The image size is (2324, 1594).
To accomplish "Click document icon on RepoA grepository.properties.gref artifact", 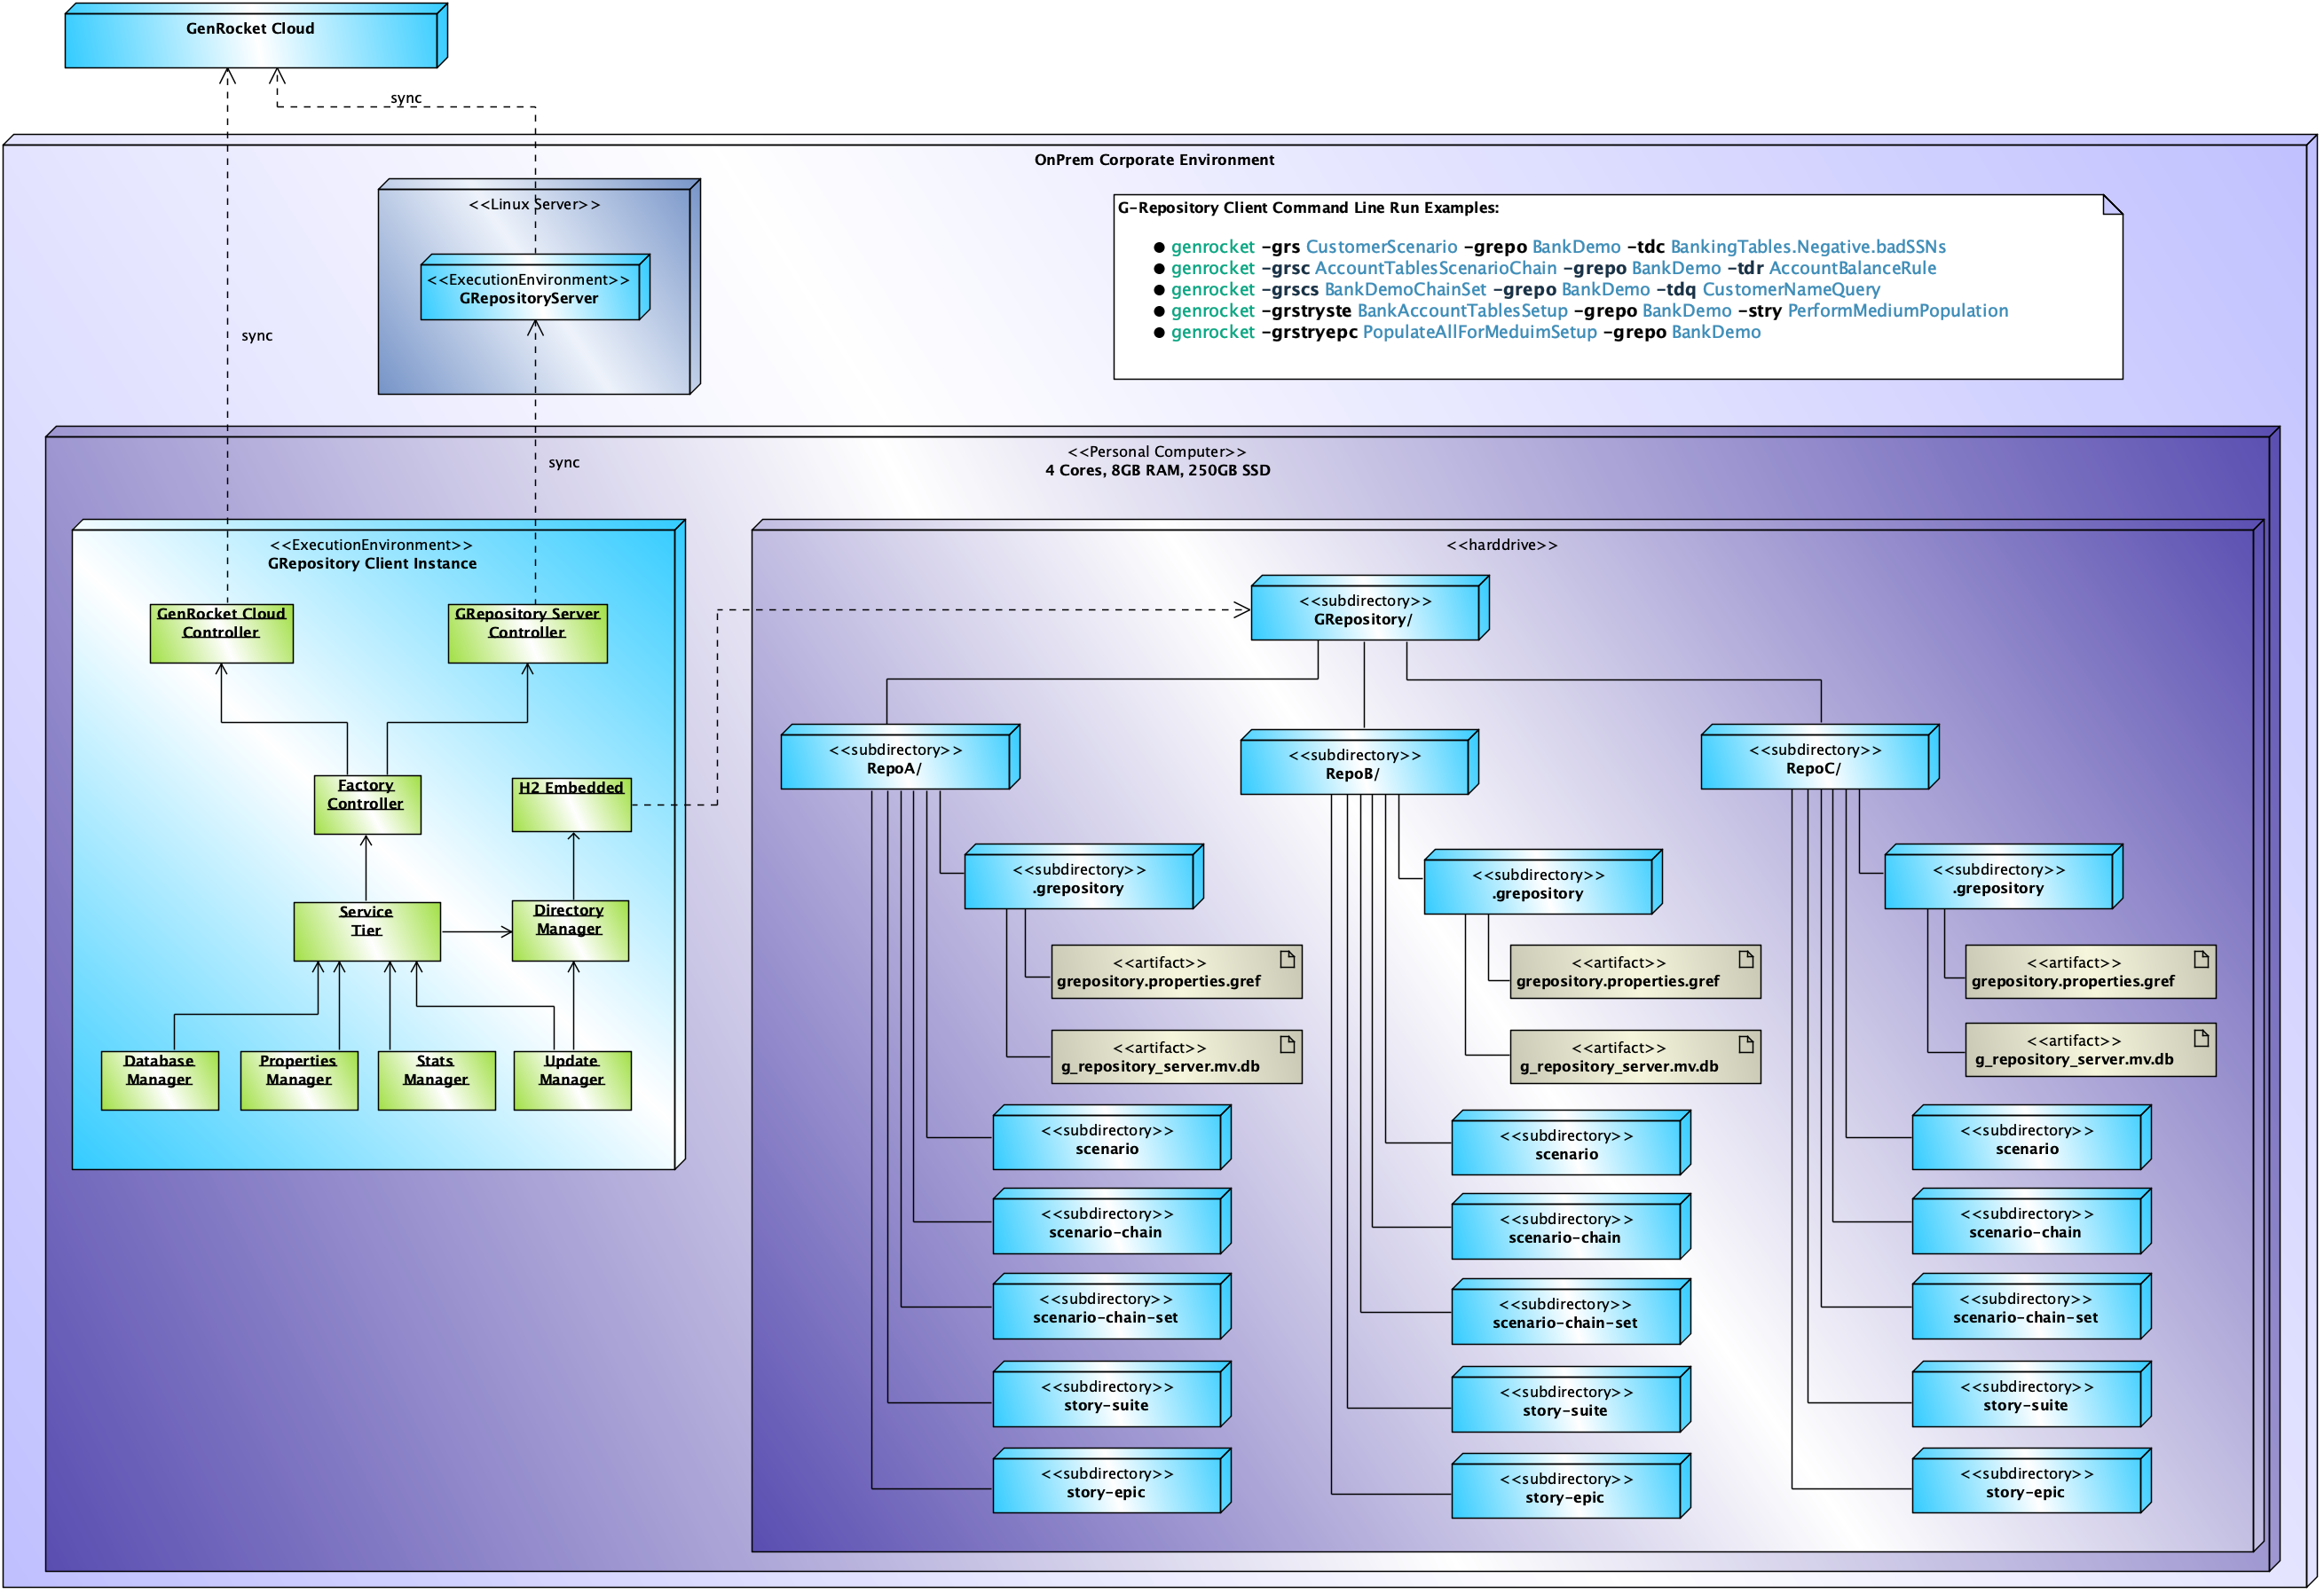I will pyautogui.click(x=1288, y=961).
